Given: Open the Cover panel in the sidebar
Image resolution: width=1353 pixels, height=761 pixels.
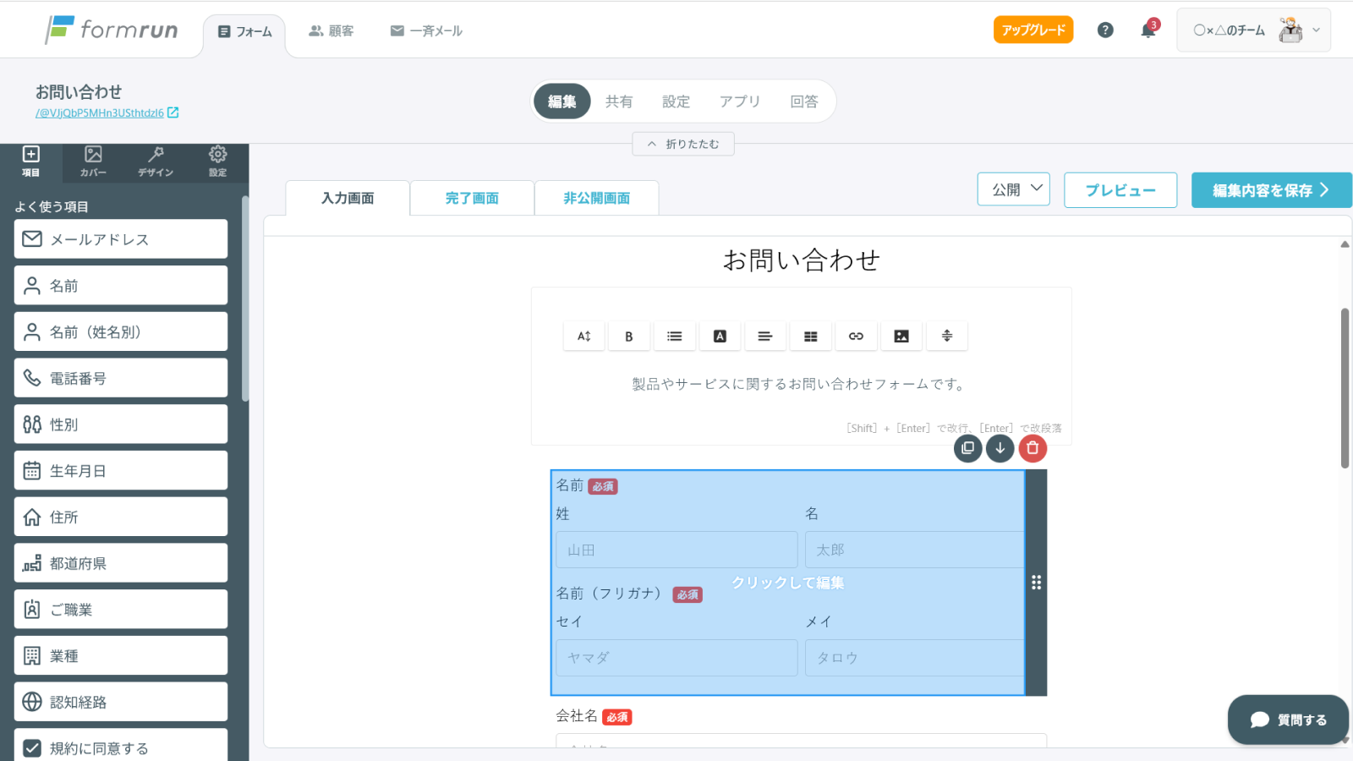Looking at the screenshot, I should (93, 161).
